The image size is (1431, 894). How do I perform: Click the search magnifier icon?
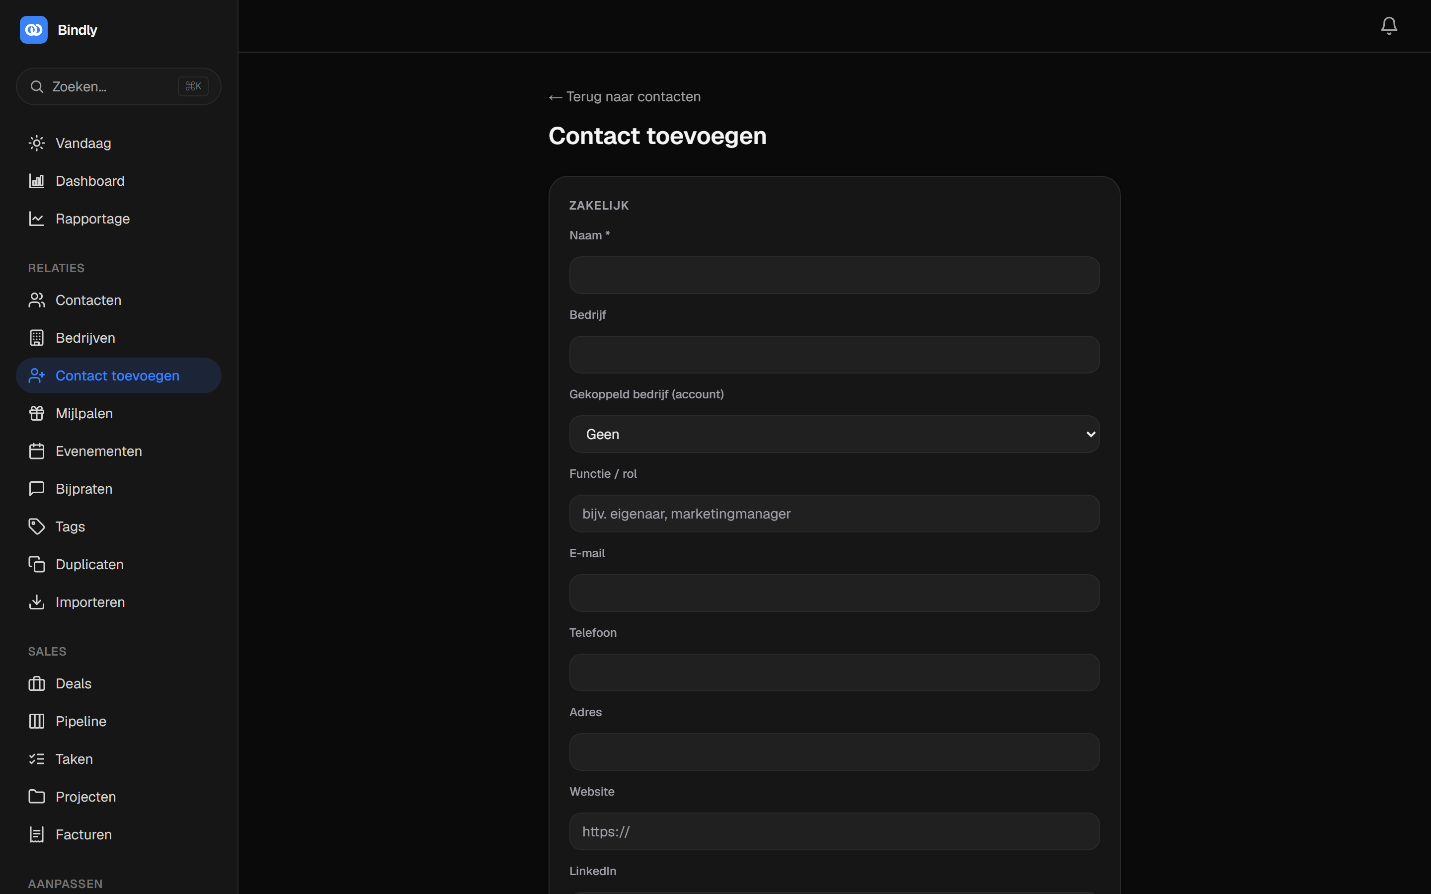point(37,87)
